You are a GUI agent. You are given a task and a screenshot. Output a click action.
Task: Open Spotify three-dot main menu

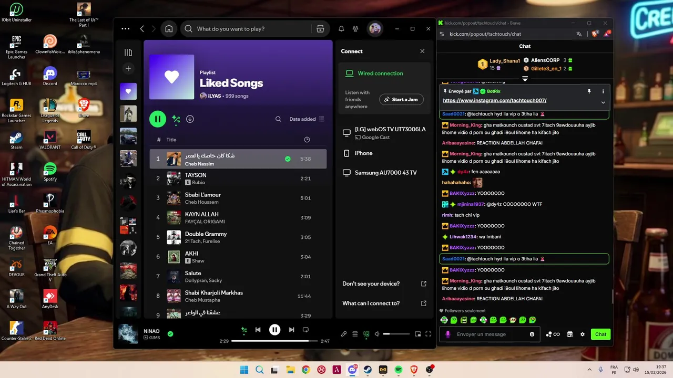point(125,29)
